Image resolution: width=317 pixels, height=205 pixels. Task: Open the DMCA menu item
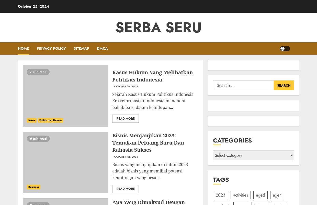[x=102, y=48]
